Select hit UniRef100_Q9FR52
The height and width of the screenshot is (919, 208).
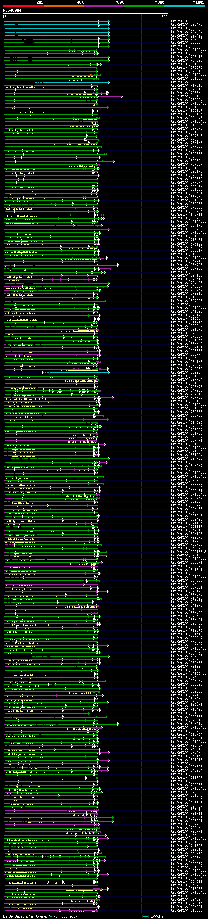pos(187,458)
